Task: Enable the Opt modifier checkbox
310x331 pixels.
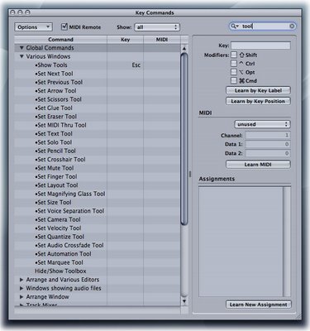Action: coord(234,72)
